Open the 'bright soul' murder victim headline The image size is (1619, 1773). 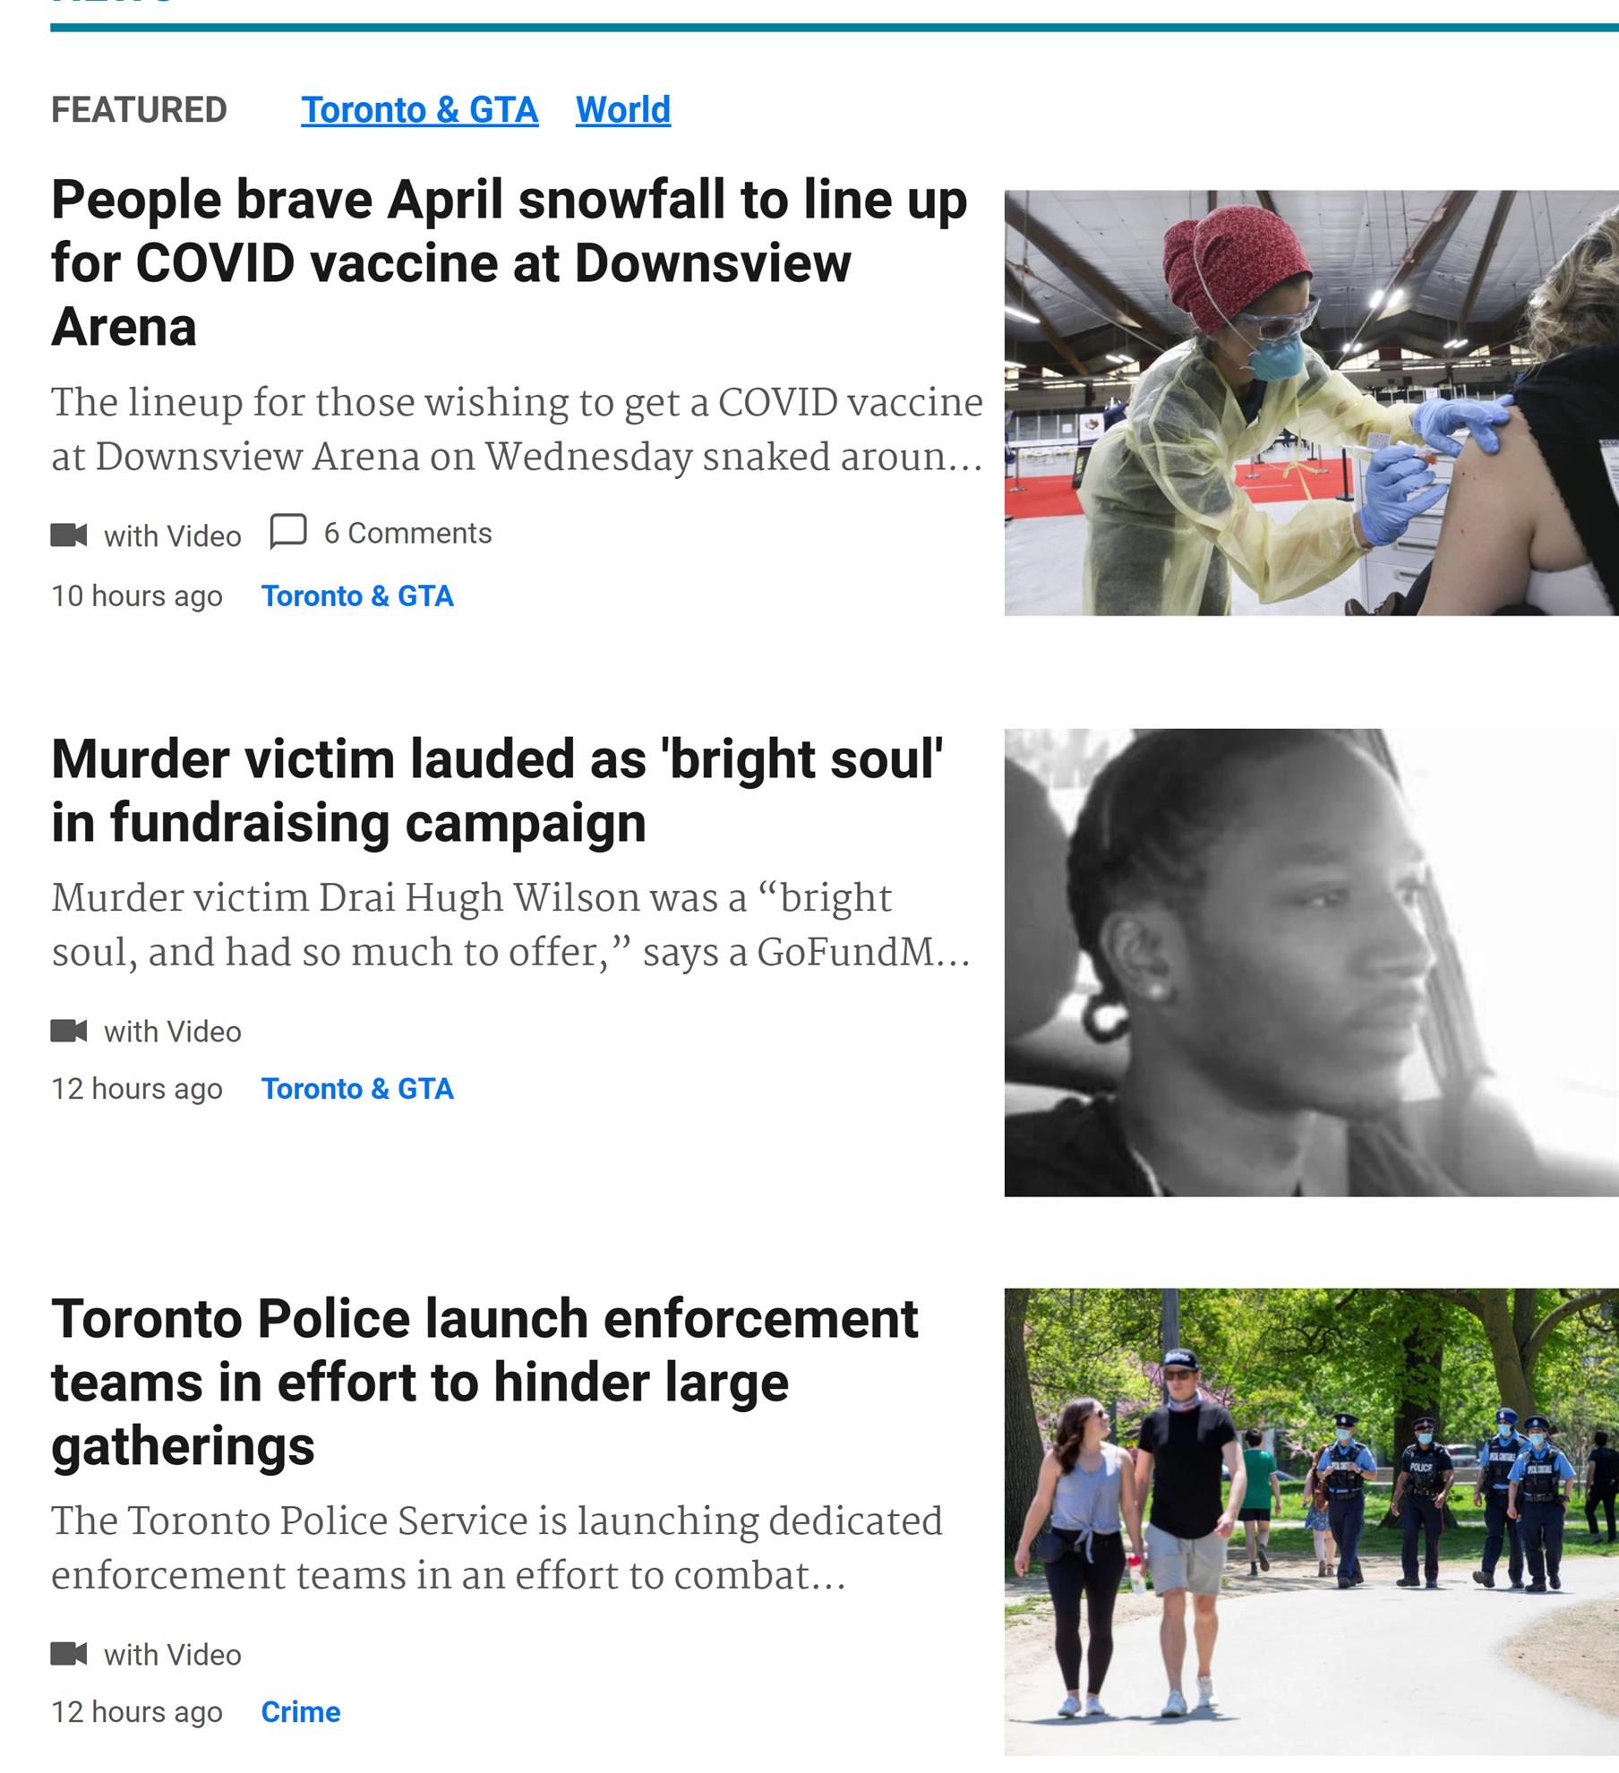point(497,791)
